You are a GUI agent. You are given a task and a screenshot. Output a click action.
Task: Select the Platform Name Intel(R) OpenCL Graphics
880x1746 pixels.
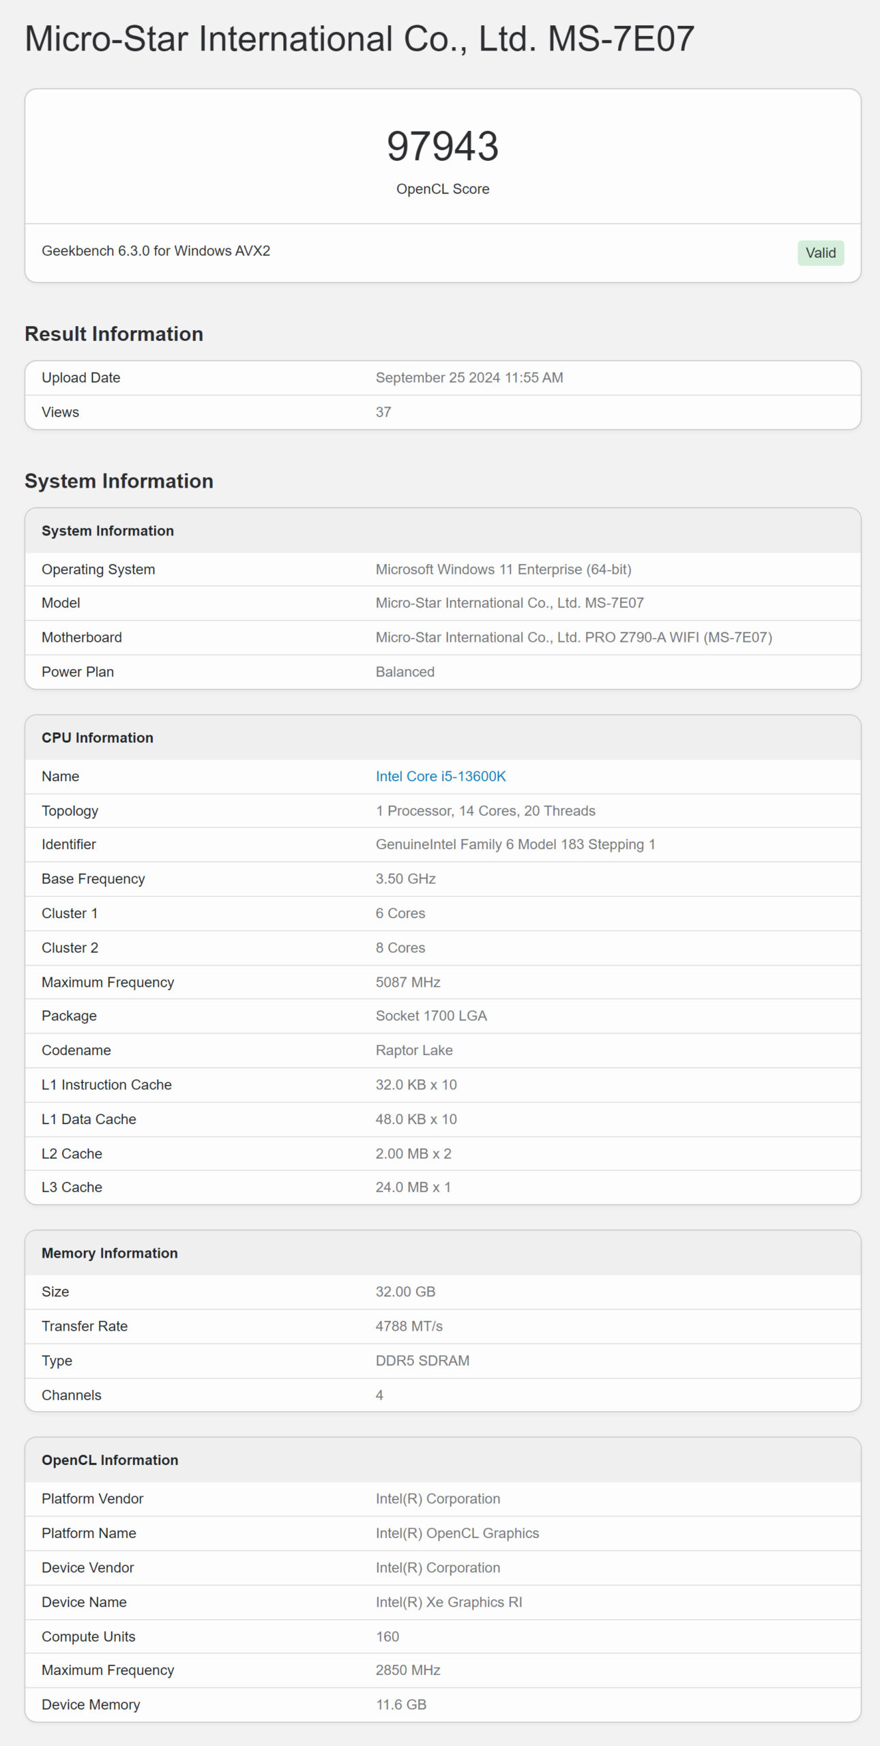457,1533
